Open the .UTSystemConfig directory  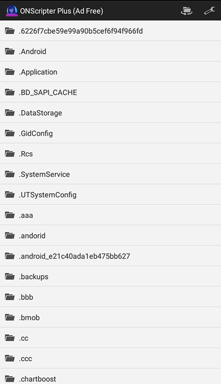click(110, 194)
